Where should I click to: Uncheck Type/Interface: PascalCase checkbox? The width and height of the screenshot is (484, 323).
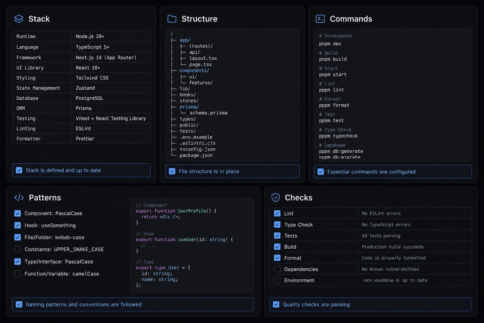[18, 261]
